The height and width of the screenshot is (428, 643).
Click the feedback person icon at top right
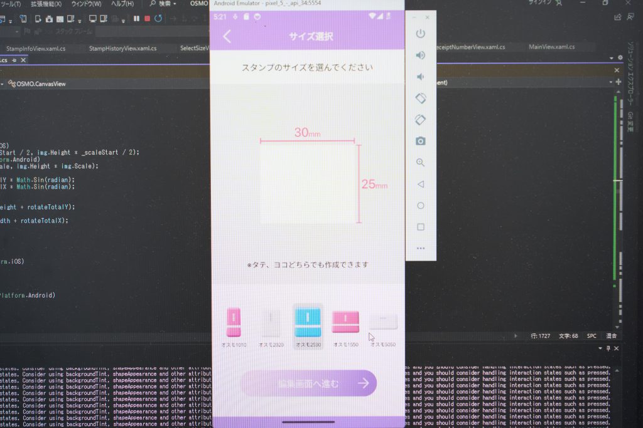tap(630, 17)
